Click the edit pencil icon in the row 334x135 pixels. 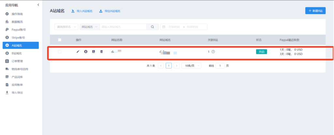click(x=78, y=52)
